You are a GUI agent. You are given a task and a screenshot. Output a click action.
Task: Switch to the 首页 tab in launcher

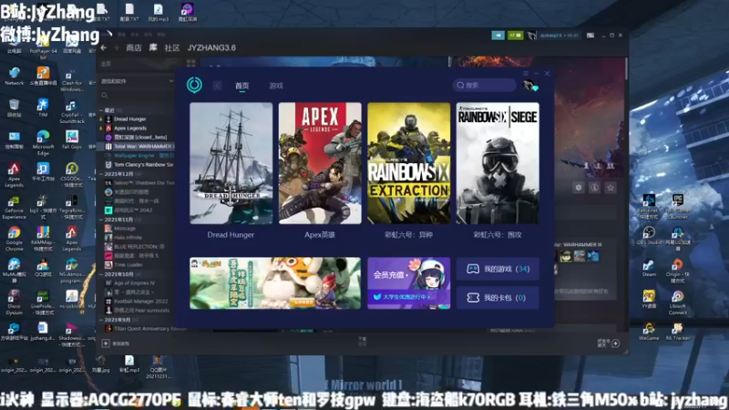click(241, 86)
